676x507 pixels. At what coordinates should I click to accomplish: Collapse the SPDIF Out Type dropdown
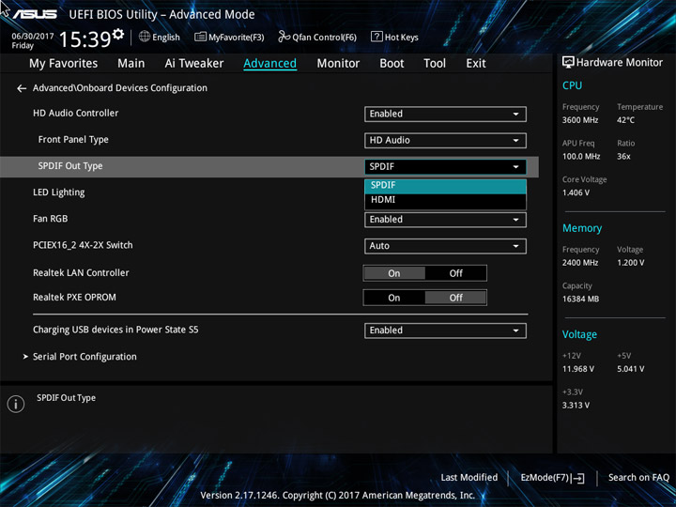(x=445, y=166)
